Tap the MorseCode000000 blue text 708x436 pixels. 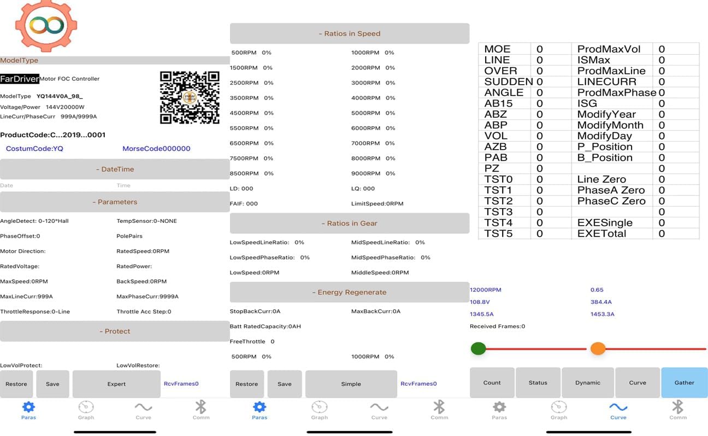tap(156, 149)
